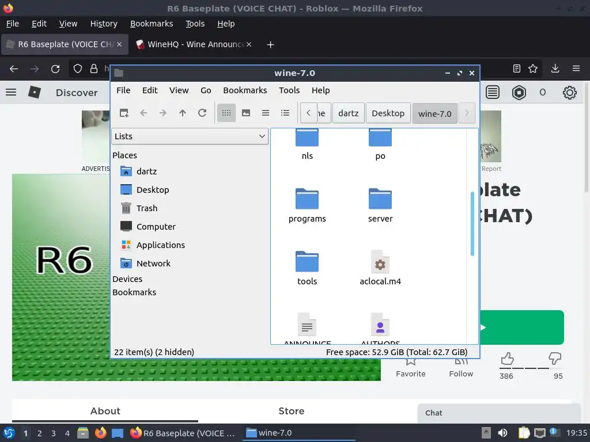Screen dimensions: 590x442
Task: Select dartz in path bar
Action: (349, 113)
